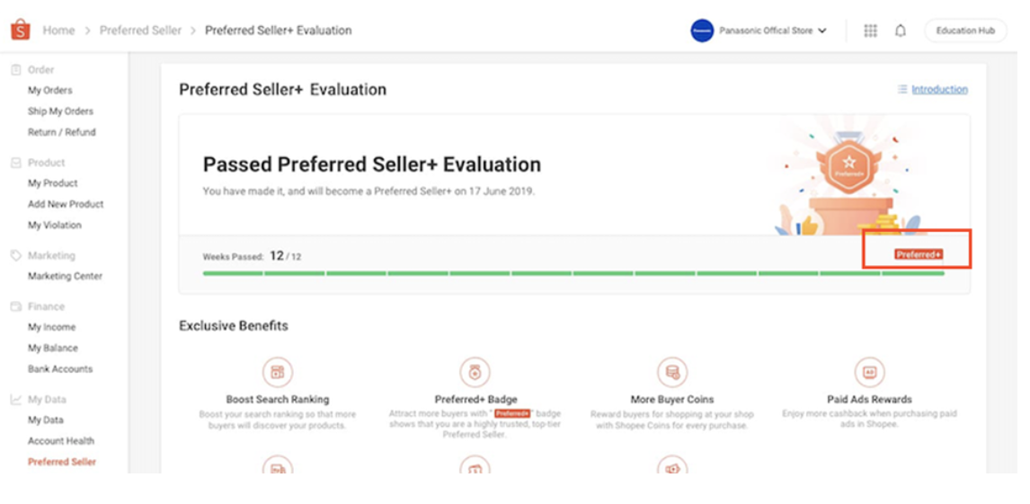The height and width of the screenshot is (504, 1030).
Task: Click the Preferred+ Badge benefit icon
Action: click(x=475, y=371)
